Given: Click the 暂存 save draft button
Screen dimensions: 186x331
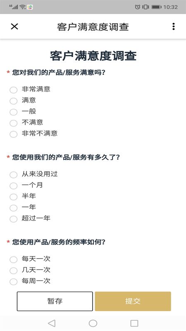Looking at the screenshot, I should (x=55, y=301).
